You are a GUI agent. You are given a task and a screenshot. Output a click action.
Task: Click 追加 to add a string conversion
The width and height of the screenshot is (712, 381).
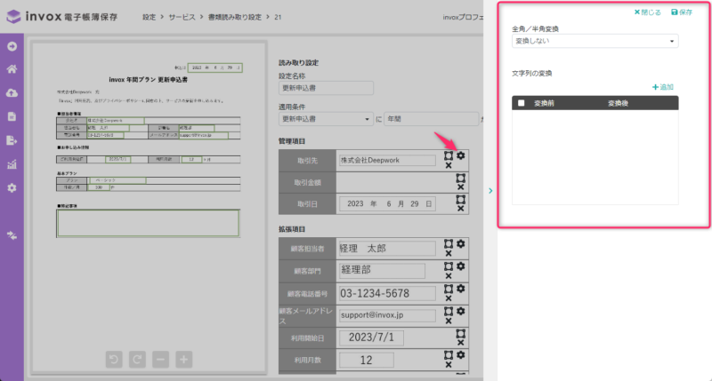[x=663, y=87]
